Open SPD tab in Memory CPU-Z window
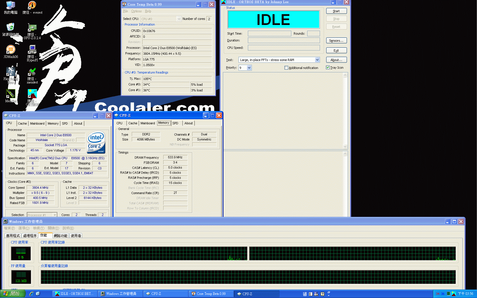 tap(175, 123)
